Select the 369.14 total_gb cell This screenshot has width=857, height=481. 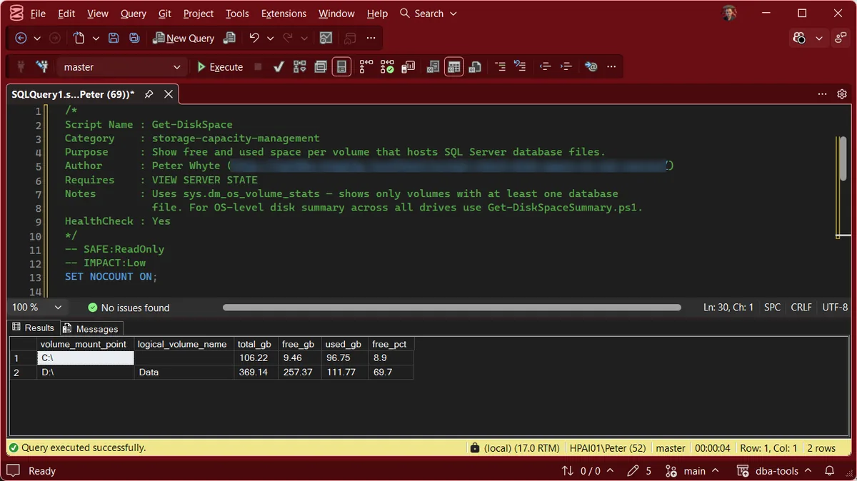point(256,372)
